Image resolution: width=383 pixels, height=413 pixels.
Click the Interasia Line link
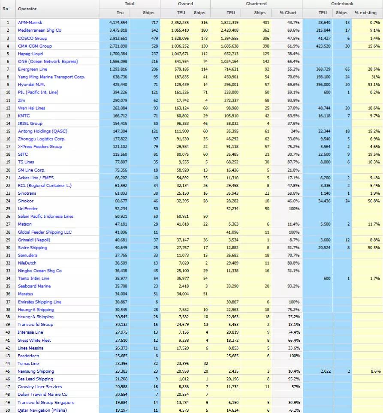pos(30,332)
